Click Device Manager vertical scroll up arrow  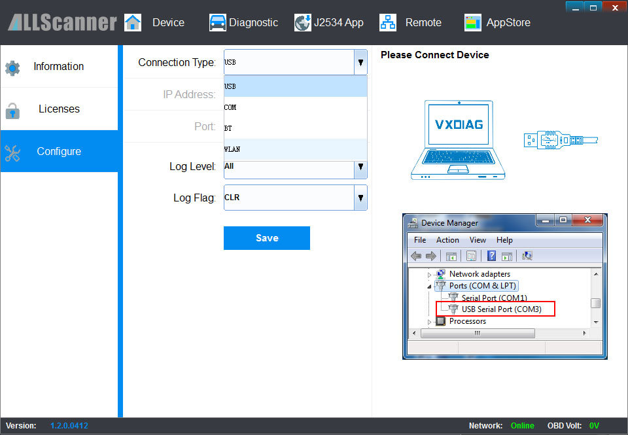pos(596,274)
